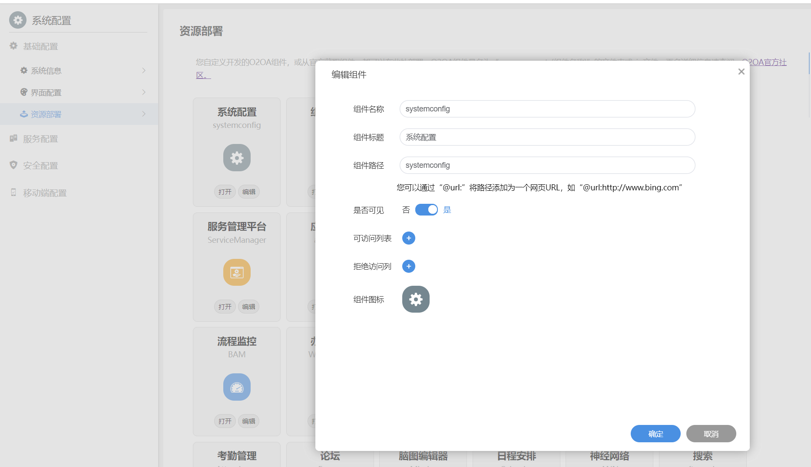Click the gear component icon in dialog
811x467 pixels.
[x=415, y=299]
